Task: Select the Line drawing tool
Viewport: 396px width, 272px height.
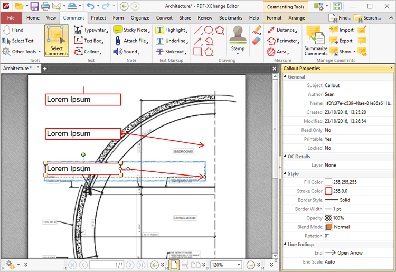Action: pos(197,30)
